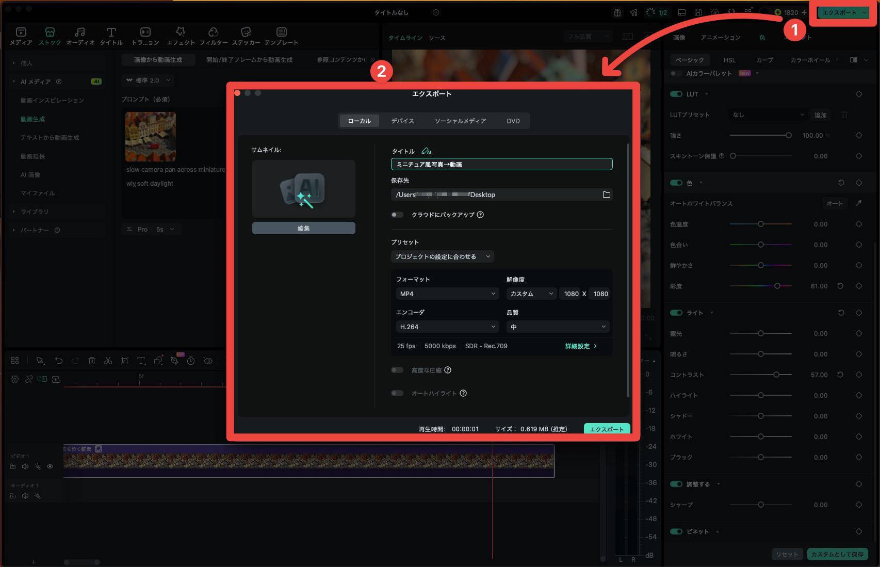Click the Save as Custom button
Viewport: 880px width, 567px height.
pos(837,554)
